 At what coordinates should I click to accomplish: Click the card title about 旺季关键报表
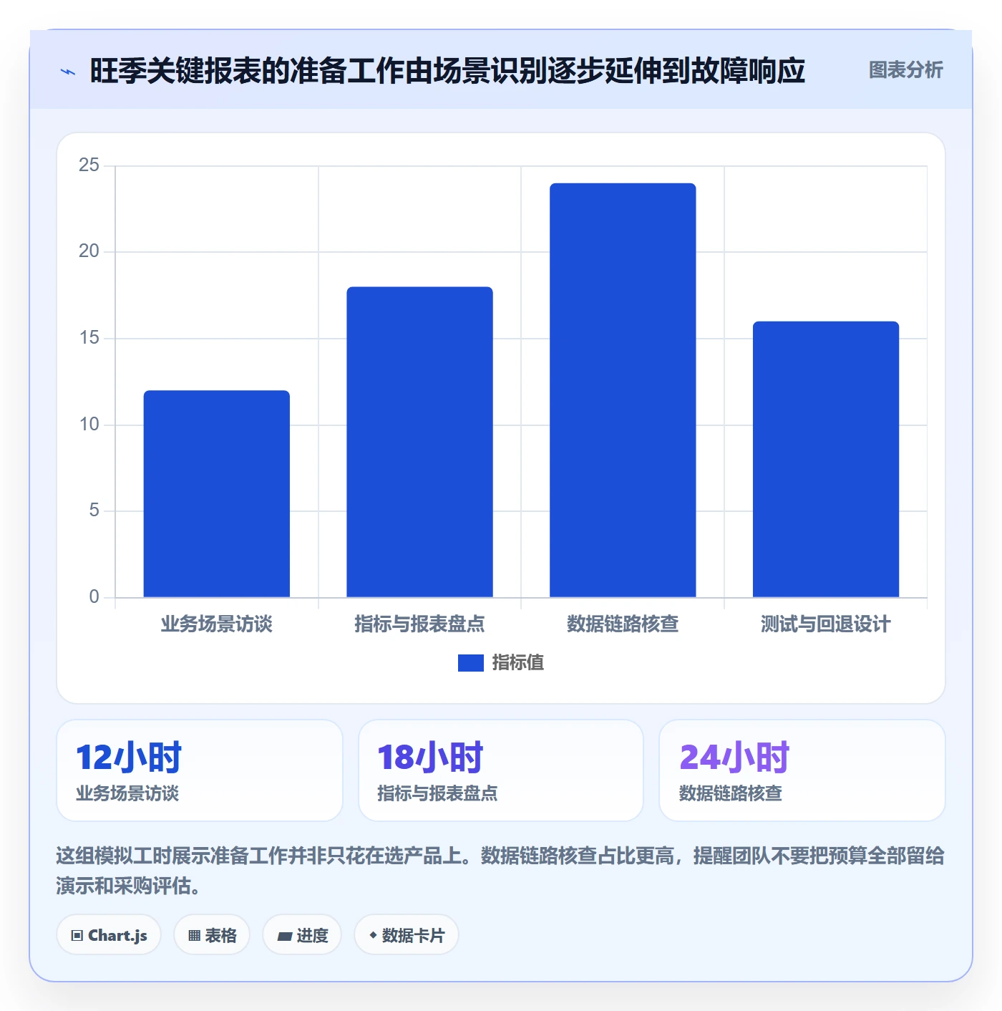tap(447, 71)
